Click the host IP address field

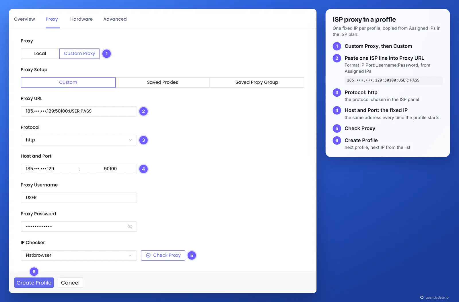click(49, 169)
